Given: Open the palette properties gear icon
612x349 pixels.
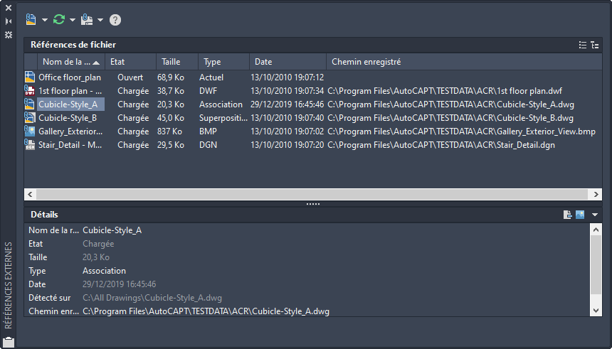Looking at the screenshot, I should [x=9, y=34].
